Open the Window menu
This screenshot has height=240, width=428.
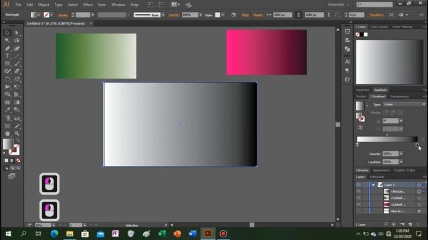coord(118,5)
